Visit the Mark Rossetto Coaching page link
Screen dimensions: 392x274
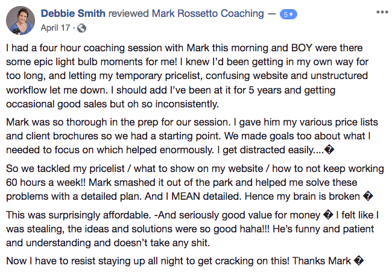click(207, 13)
